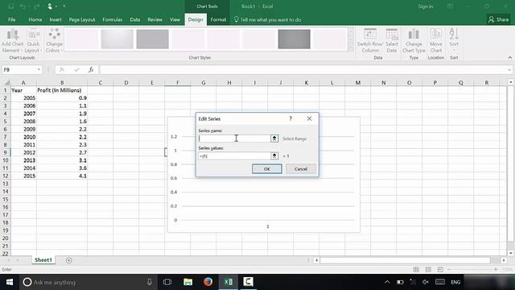Image resolution: width=515 pixels, height=290 pixels.
Task: Insert function fx button
Action: point(91,69)
